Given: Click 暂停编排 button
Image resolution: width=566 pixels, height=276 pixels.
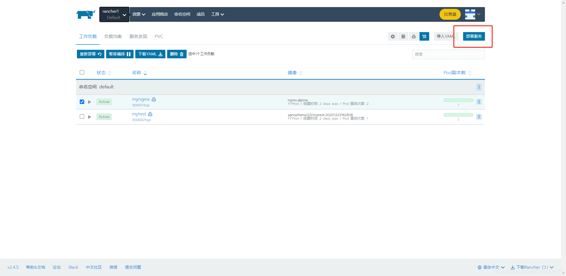Looking at the screenshot, I should point(120,54).
